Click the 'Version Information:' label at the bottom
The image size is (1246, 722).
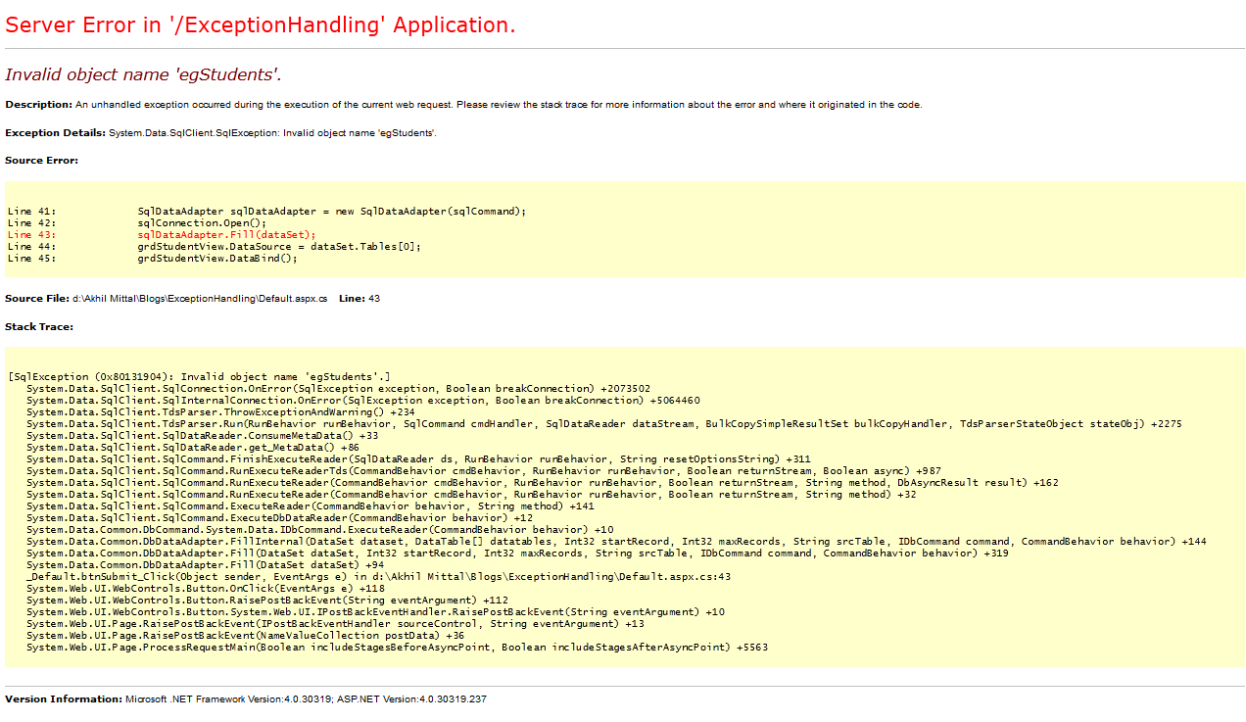(64, 699)
